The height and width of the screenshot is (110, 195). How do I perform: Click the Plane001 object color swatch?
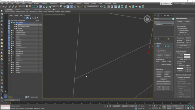pos(173,19)
